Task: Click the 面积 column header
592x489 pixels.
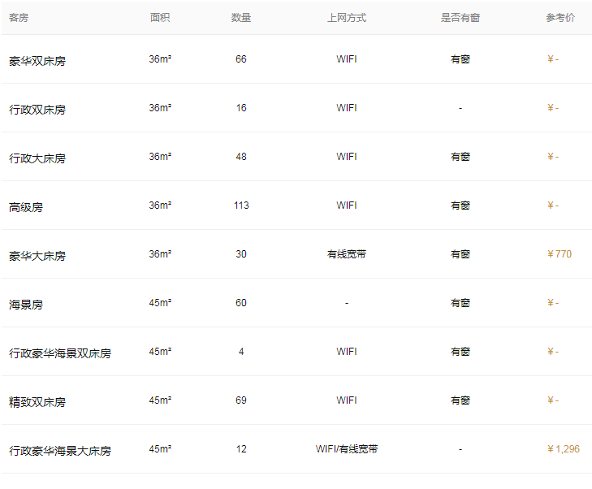Action: [160, 18]
